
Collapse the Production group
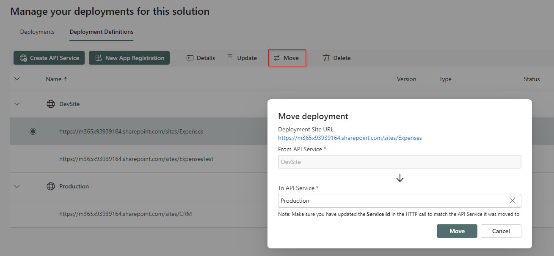pyautogui.click(x=17, y=186)
